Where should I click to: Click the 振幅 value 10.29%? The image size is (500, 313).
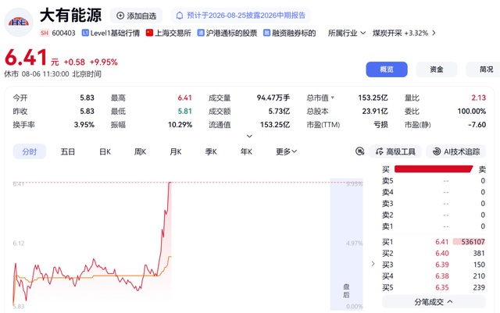point(180,125)
